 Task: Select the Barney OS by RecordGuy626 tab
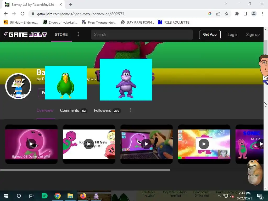(x=33, y=5)
